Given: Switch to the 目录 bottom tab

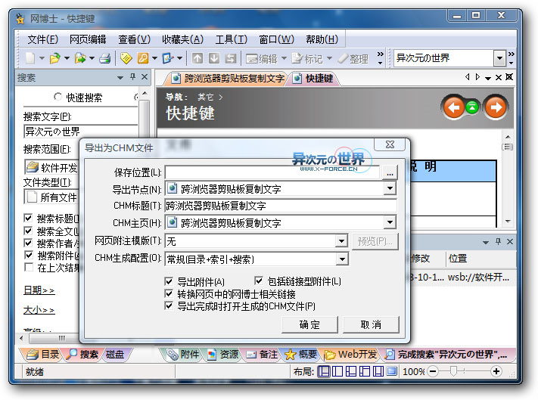Looking at the screenshot, I should click(42, 355).
